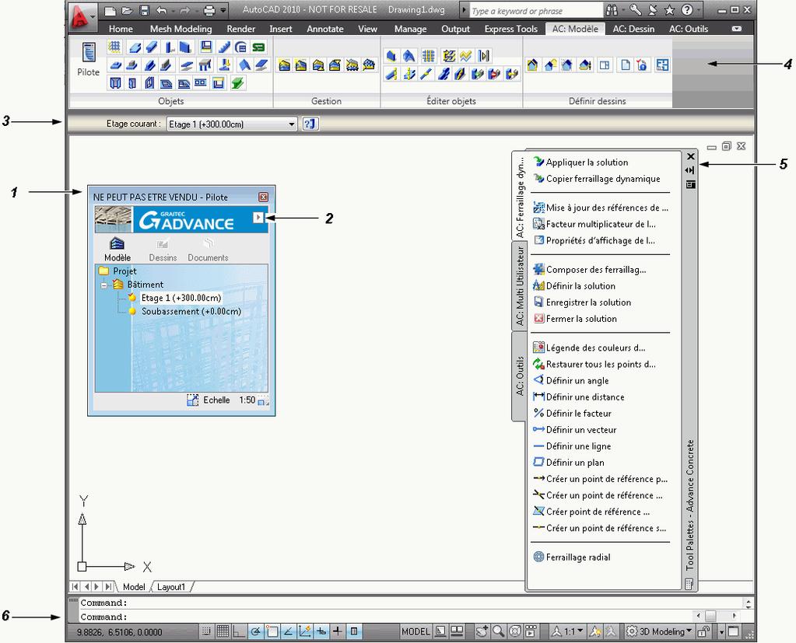Open the Dessins tab in Pilote
This screenshot has width=796, height=643.
click(x=163, y=249)
